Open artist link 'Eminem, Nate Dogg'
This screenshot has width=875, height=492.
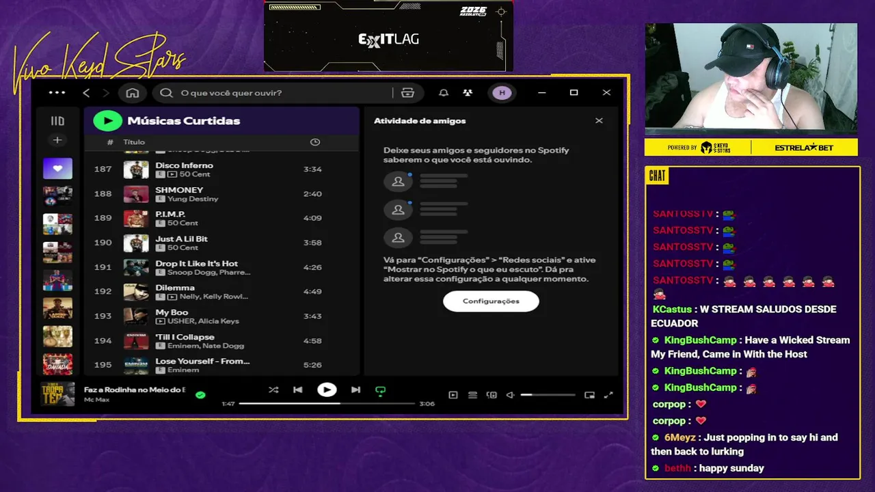[206, 346]
